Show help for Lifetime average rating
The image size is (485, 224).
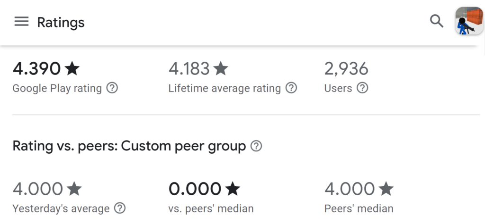coord(291,88)
